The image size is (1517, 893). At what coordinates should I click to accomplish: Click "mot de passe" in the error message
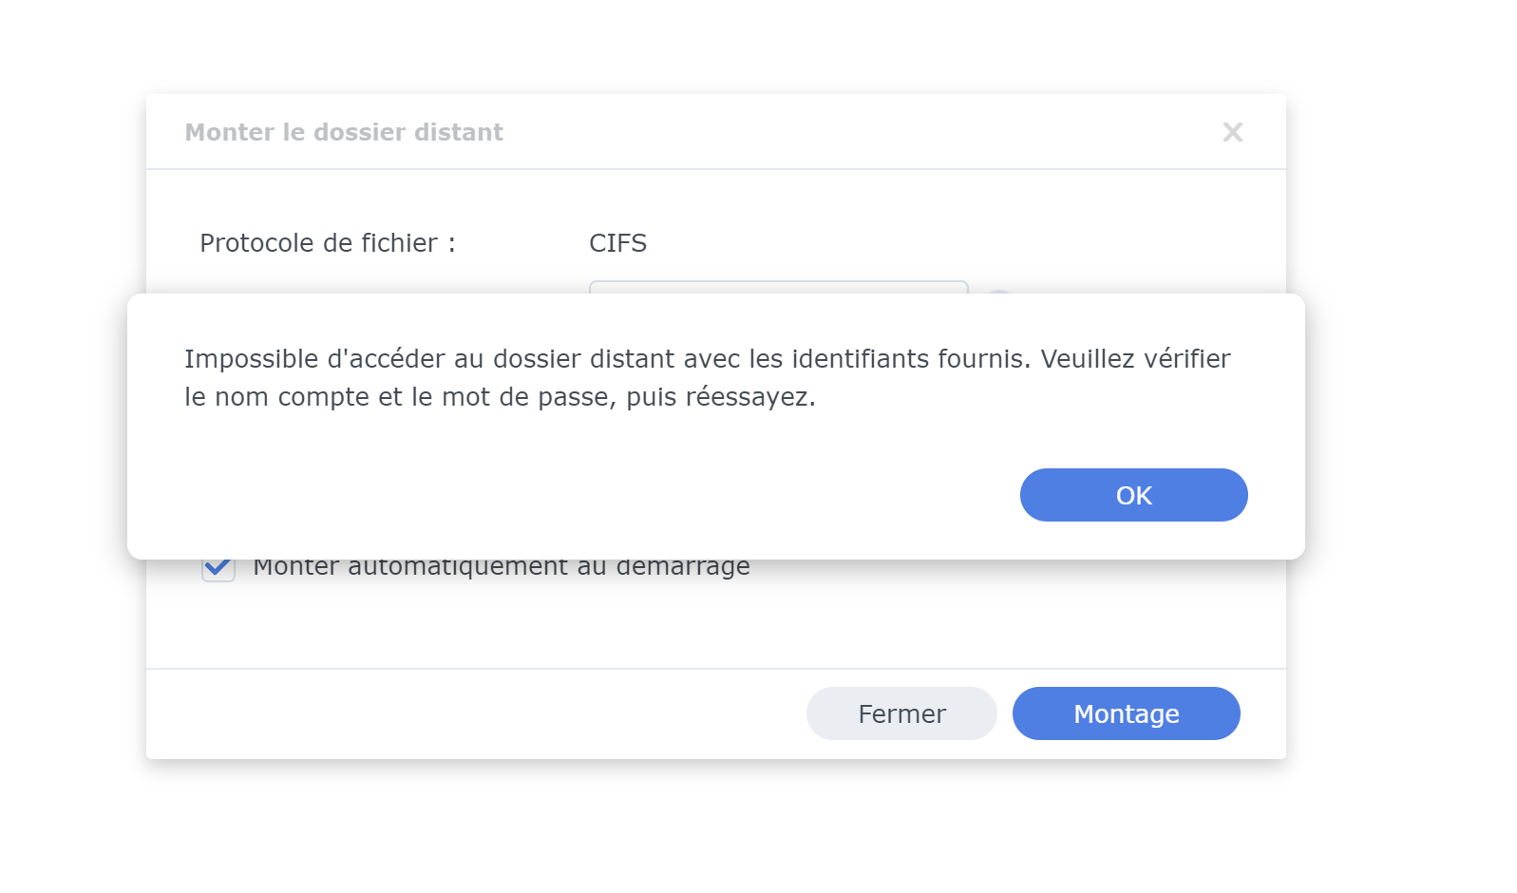click(x=528, y=397)
